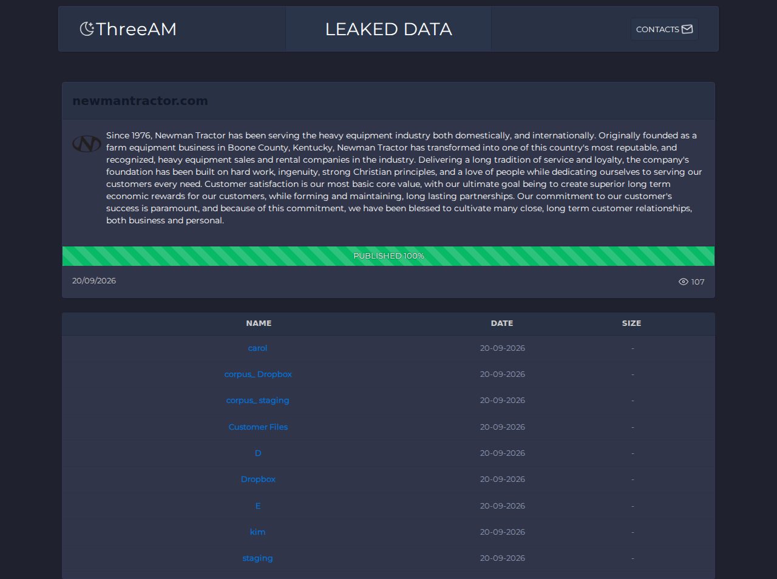Click the size cell in Dropbox row

[x=633, y=479]
